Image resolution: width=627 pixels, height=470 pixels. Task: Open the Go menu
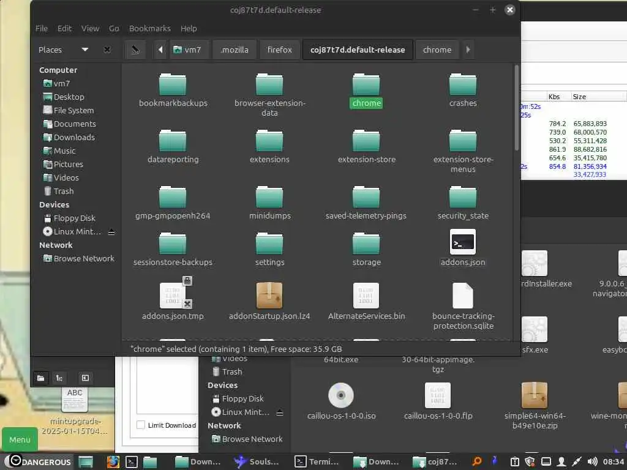point(114,28)
